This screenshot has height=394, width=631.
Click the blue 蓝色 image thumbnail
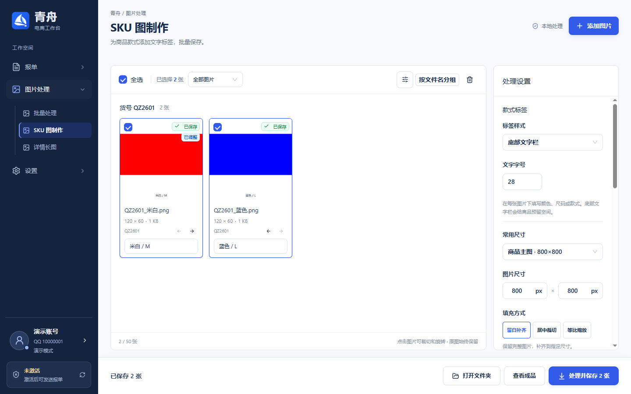251,155
